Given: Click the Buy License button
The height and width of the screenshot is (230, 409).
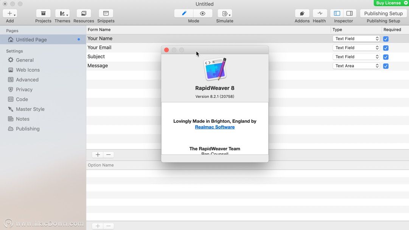Looking at the screenshot, I should coord(391,3).
